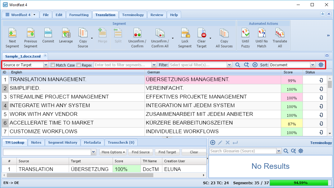The width and height of the screenshot is (334, 188).
Task: Switch to Terminology ribbon tab
Action: coord(133,15)
